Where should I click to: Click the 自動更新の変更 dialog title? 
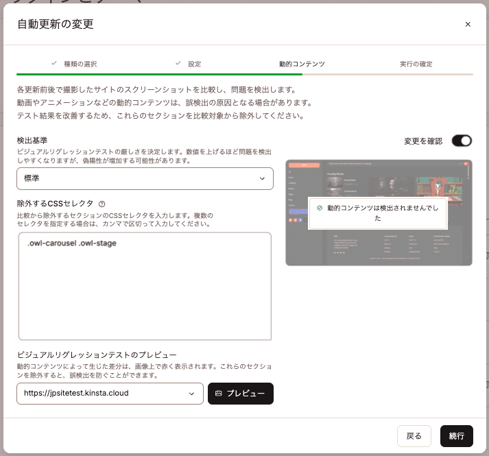(x=56, y=24)
